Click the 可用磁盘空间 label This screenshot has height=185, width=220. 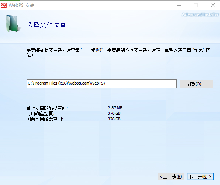click(40, 113)
